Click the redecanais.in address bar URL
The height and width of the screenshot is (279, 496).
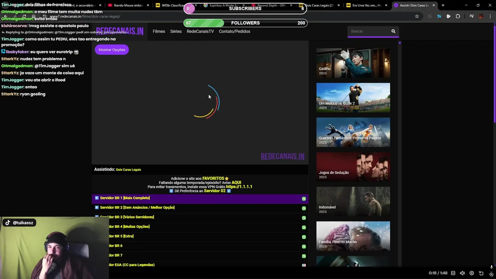[x=85, y=16]
